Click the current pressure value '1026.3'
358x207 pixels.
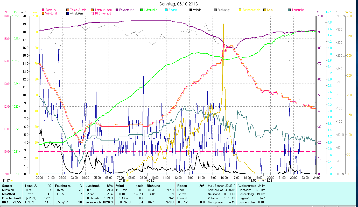108,202
